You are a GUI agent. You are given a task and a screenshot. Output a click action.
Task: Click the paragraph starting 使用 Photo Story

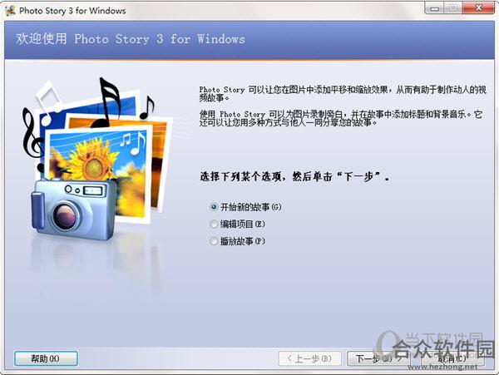click(x=340, y=118)
